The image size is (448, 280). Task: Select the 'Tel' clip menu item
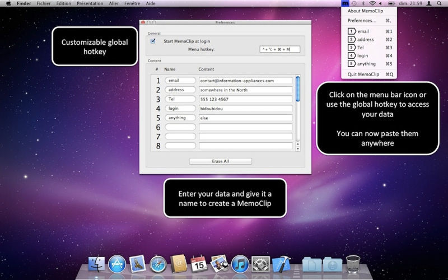pyautogui.click(x=369, y=48)
